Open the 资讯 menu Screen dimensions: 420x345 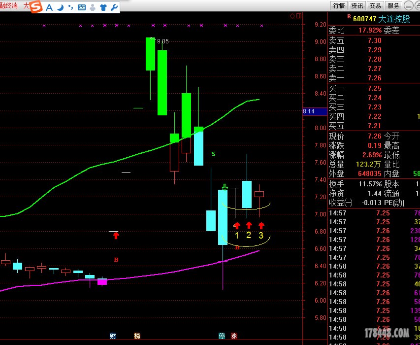pos(357,6)
